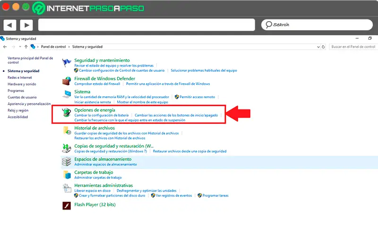Select Sistema y seguridad in the sidebar

tap(23, 71)
